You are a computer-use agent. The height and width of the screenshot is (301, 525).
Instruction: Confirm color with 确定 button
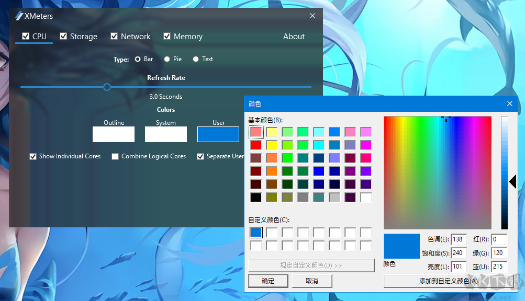tap(268, 281)
